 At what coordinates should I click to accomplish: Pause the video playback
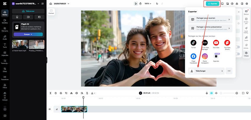point(140,93)
